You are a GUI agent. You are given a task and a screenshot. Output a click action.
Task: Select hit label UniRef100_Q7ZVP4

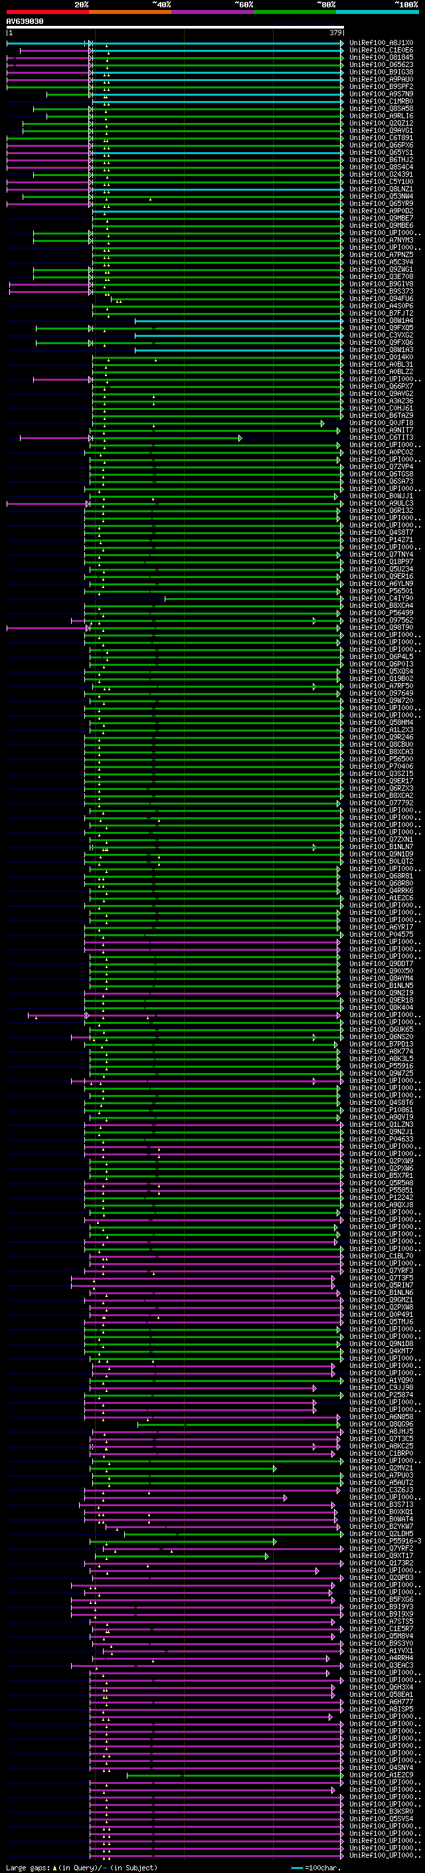click(381, 467)
